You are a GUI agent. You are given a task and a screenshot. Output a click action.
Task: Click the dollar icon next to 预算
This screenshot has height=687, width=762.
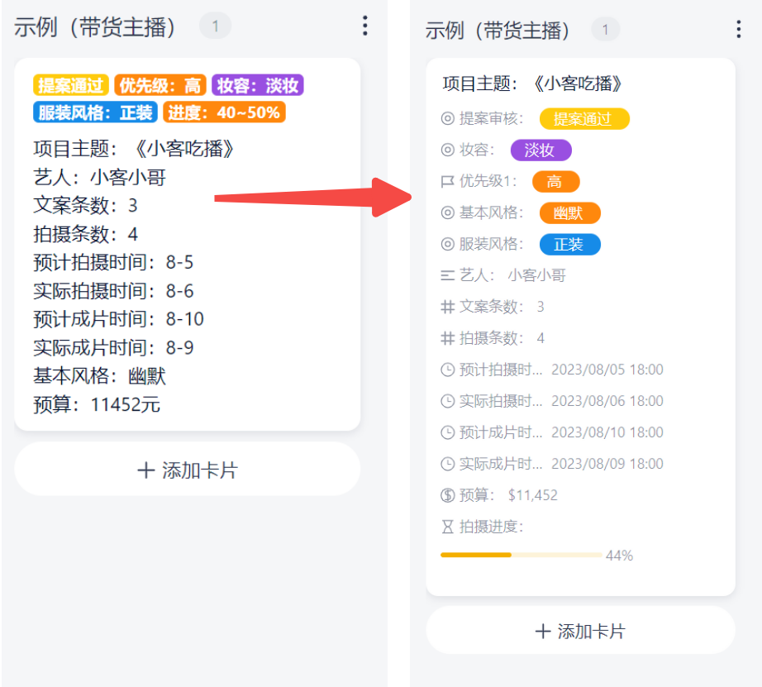pos(448,495)
